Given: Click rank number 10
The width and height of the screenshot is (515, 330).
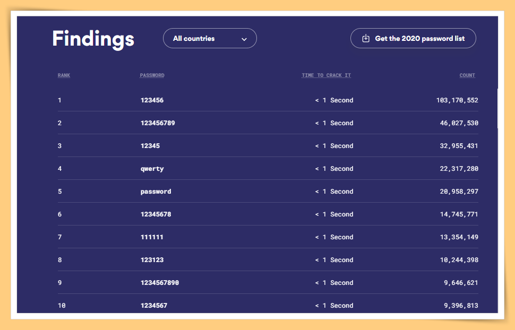Looking at the screenshot, I should 62,306.
